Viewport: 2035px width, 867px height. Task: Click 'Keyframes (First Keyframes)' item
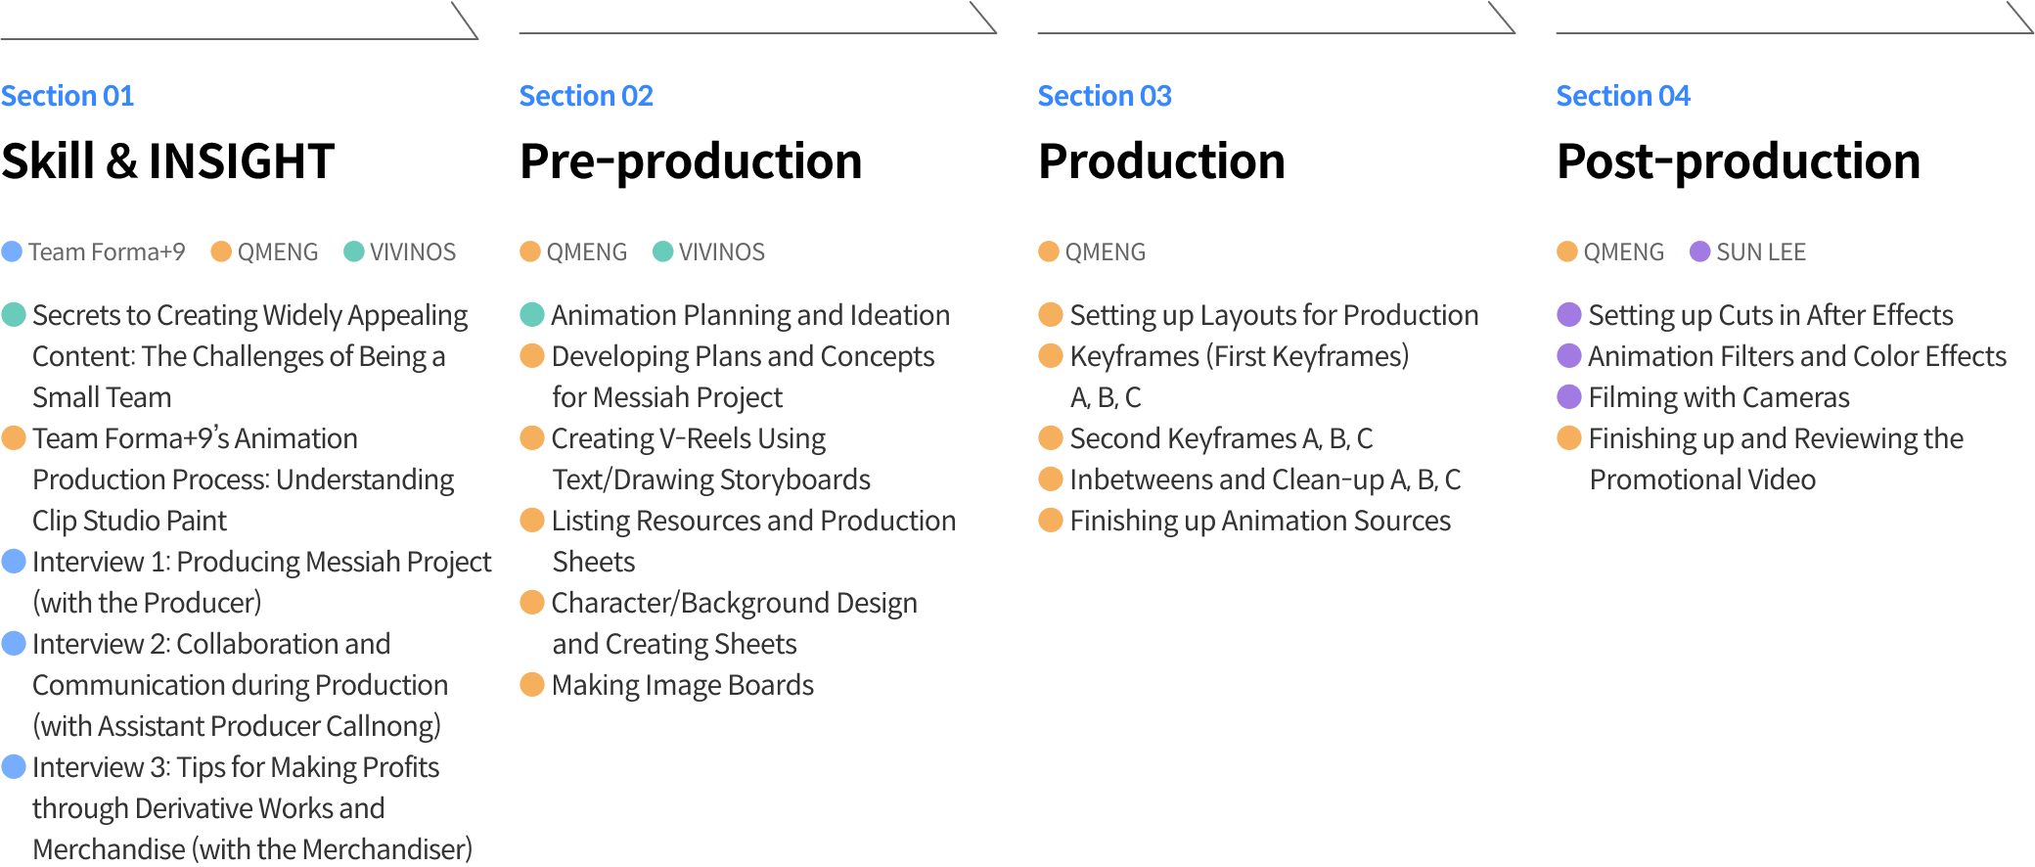[1240, 356]
